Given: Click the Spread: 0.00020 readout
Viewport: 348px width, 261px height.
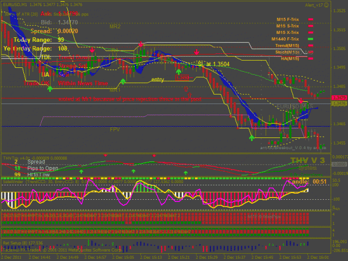Looking at the screenshot, I should tap(54, 31).
